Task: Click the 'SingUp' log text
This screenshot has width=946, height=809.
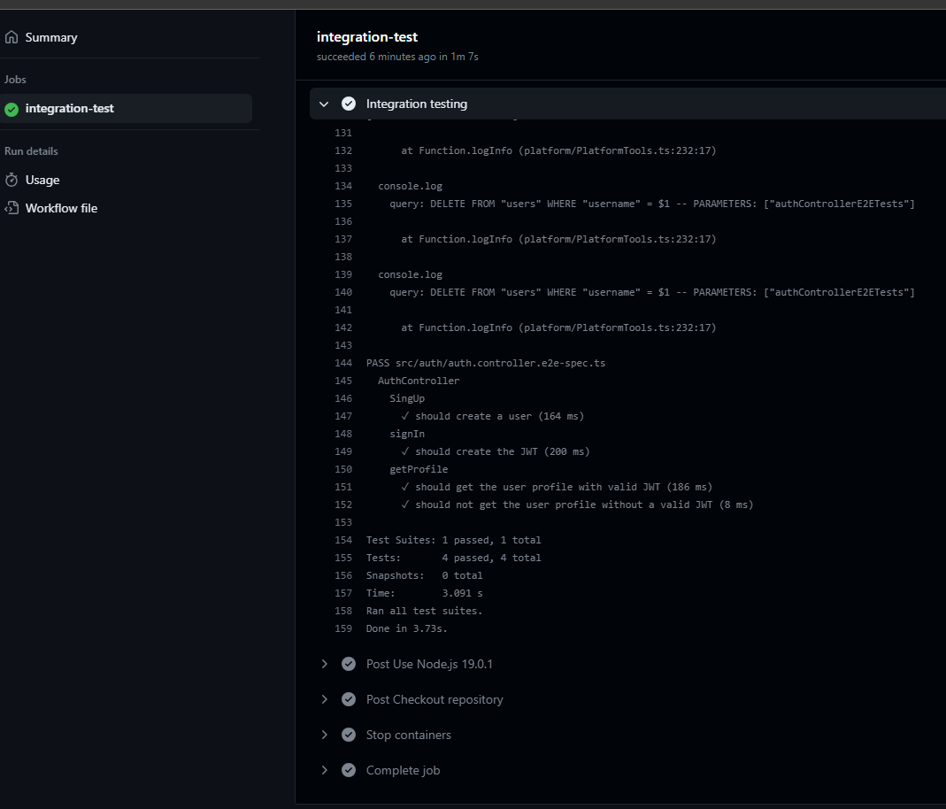Action: point(407,399)
